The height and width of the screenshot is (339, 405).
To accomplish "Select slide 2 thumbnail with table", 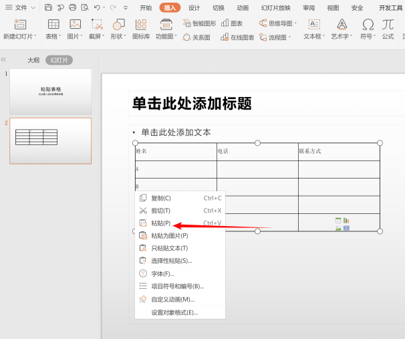I will [51, 141].
